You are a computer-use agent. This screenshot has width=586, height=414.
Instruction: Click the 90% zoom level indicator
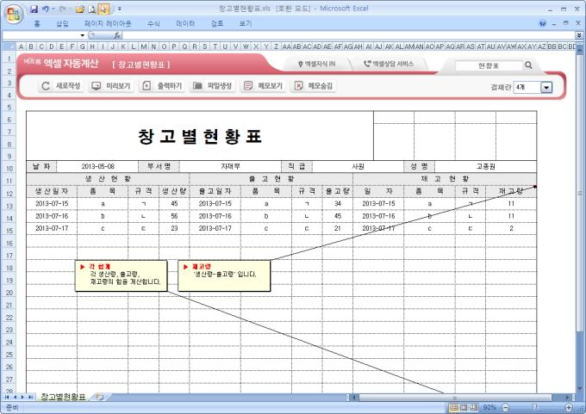click(x=489, y=407)
